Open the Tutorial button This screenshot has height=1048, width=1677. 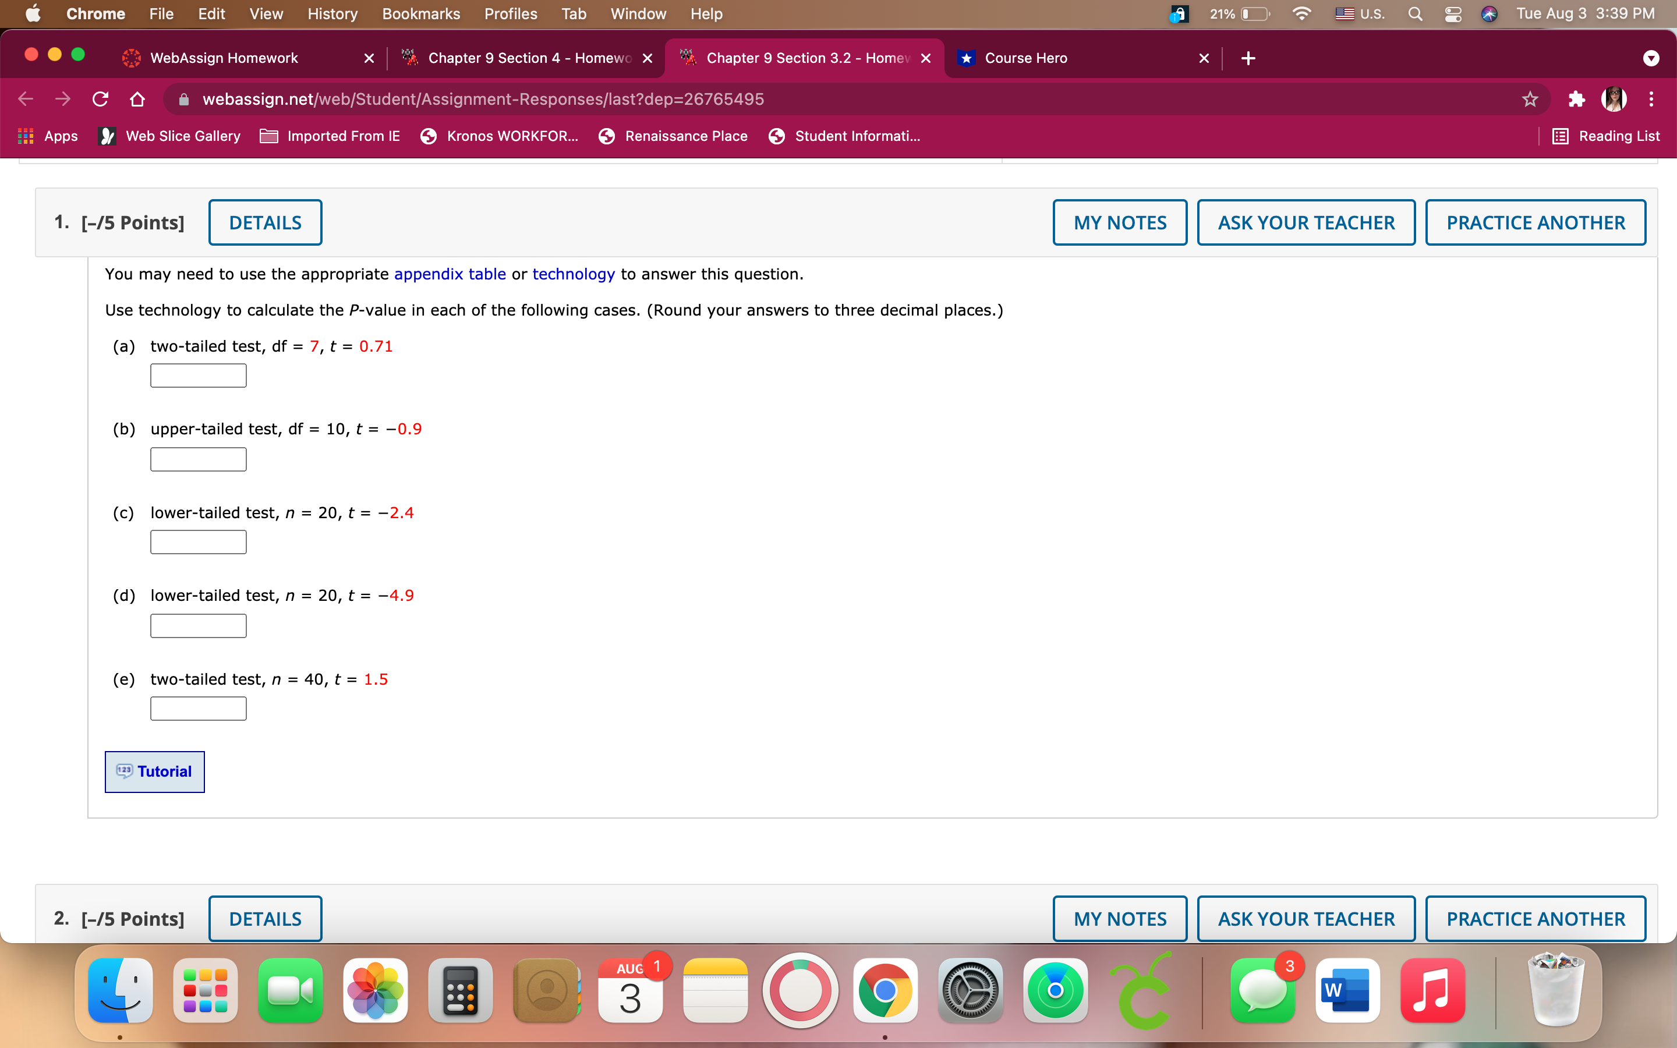pos(154,771)
